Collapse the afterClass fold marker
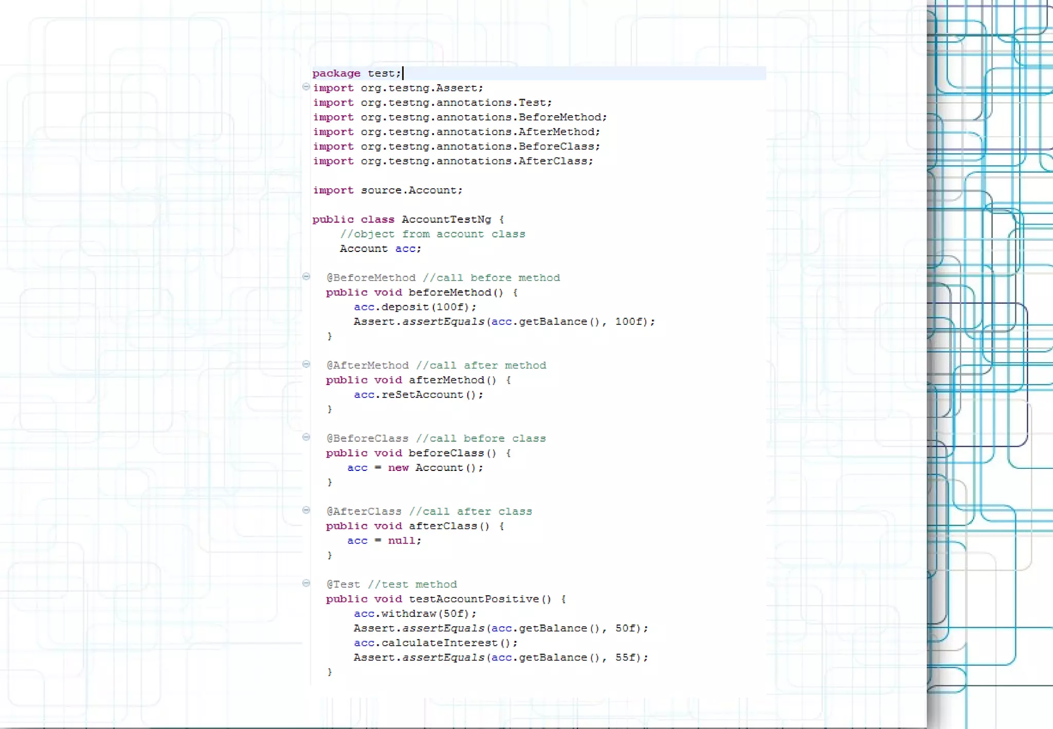This screenshot has width=1053, height=729. point(306,510)
